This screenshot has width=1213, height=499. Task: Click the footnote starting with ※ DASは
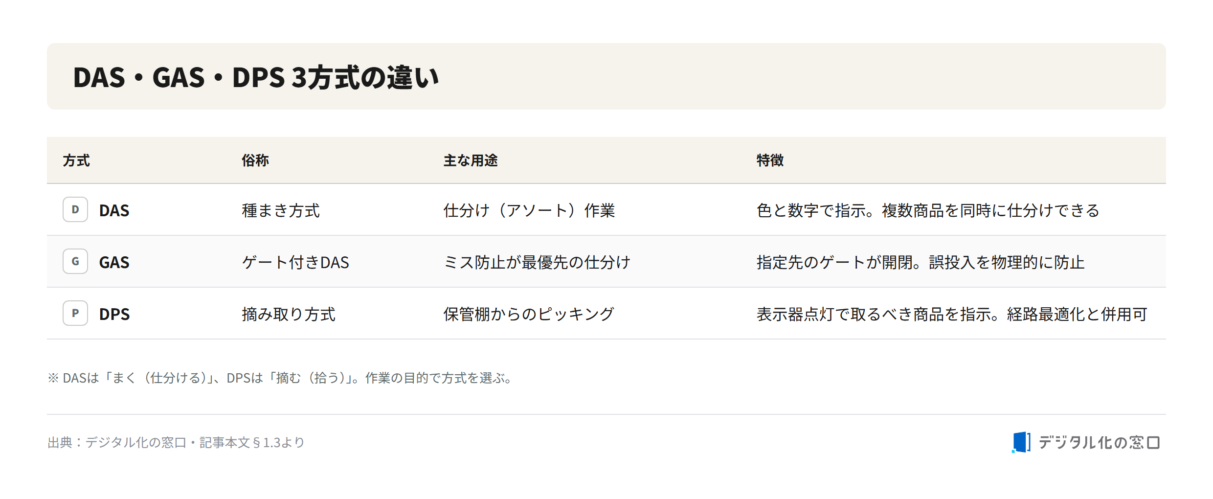click(280, 378)
